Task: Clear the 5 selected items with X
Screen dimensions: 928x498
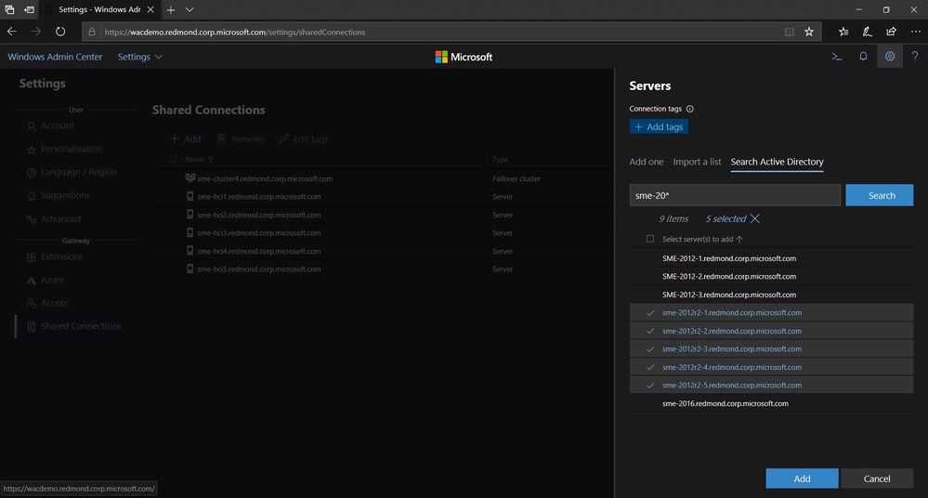Action: coord(754,218)
